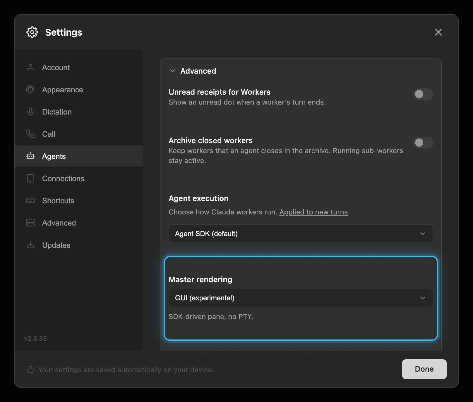473x402 pixels.
Task: Click the Appearance palette icon
Action: [x=30, y=90]
